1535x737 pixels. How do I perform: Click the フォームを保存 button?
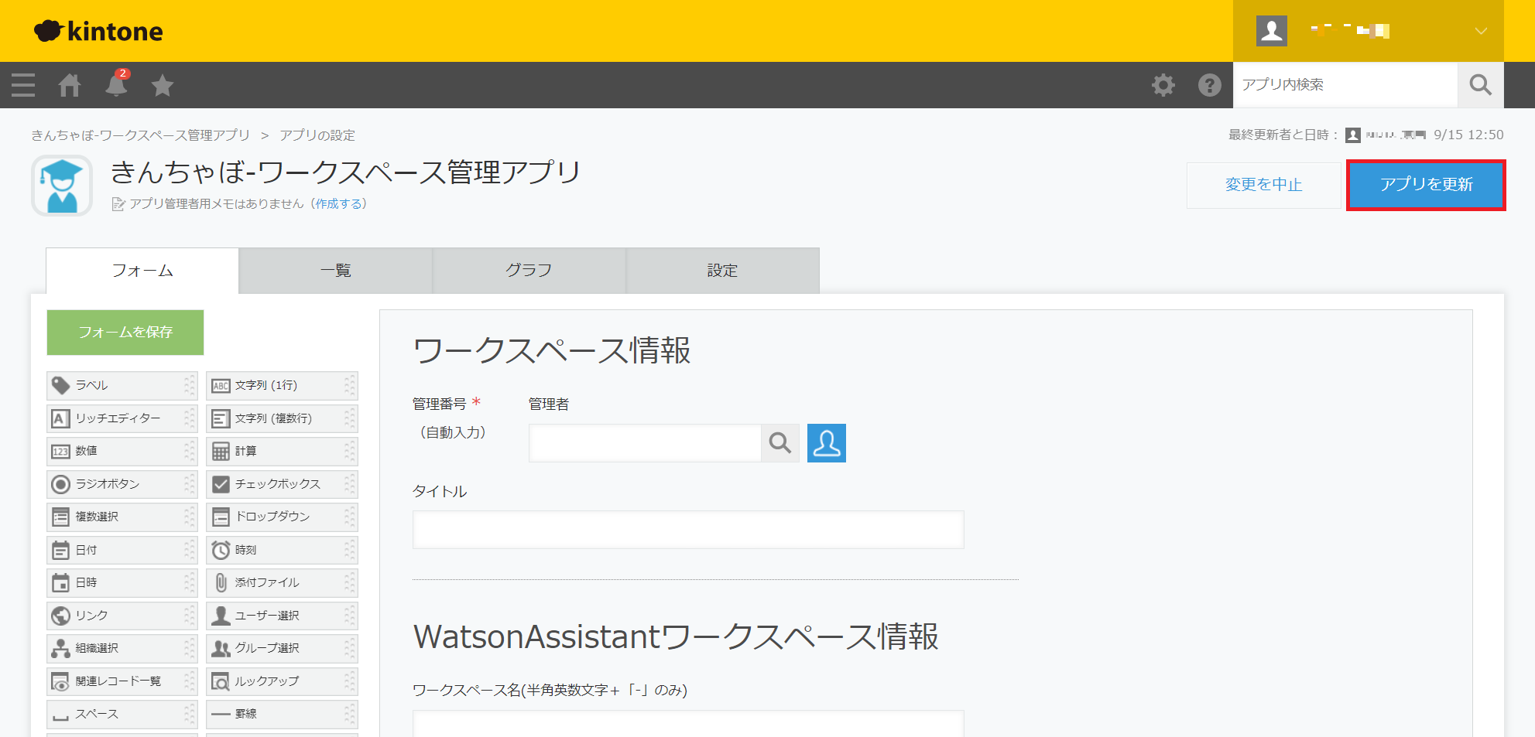pos(125,333)
